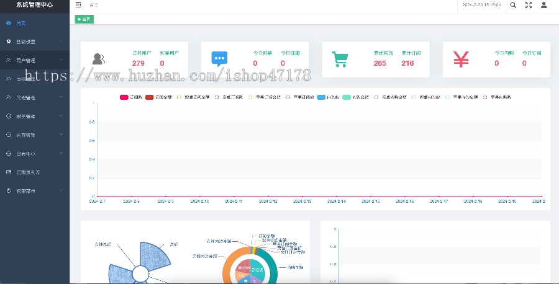The width and height of the screenshot is (559, 284).
Task: Click the sidebar icon beside 内容管理
Action: [9, 135]
